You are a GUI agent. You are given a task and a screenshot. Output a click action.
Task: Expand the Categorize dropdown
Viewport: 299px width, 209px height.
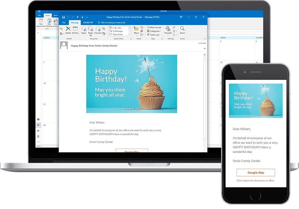(x=154, y=31)
